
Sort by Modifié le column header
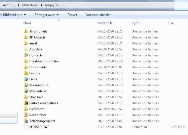pyautogui.click(x=105, y=23)
